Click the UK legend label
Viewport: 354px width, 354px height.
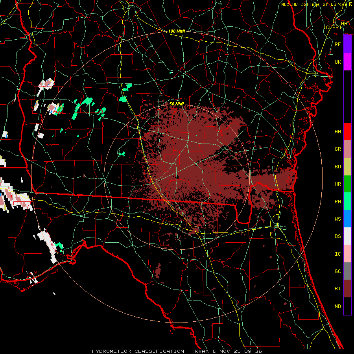tap(338, 62)
